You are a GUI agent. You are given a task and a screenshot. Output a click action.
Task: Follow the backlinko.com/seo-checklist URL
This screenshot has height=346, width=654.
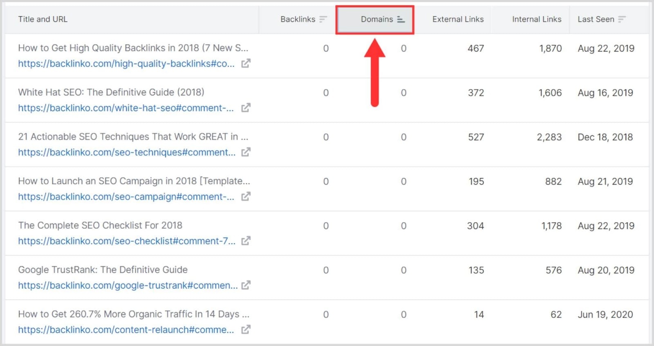tap(126, 241)
